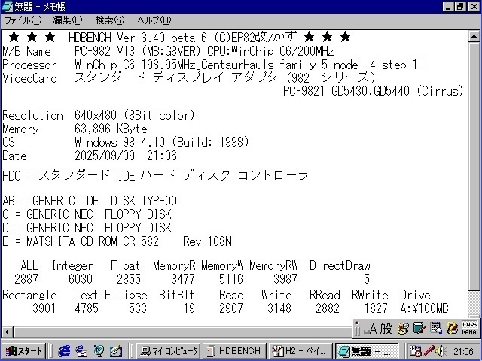This screenshot has width=482, height=361.
Task: Click the 'スタンダード ディスプレイ アダプタ' VideoCard text
Action: [175, 77]
